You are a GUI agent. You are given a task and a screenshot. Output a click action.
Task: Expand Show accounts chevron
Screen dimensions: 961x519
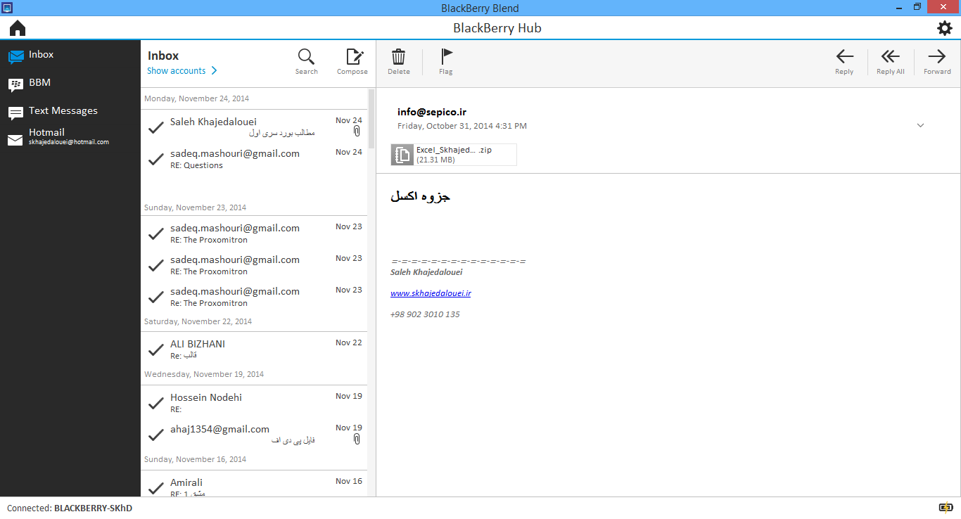pos(214,71)
